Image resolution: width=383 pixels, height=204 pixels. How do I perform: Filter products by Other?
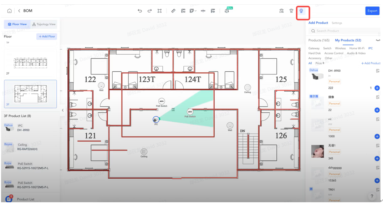coord(328,58)
